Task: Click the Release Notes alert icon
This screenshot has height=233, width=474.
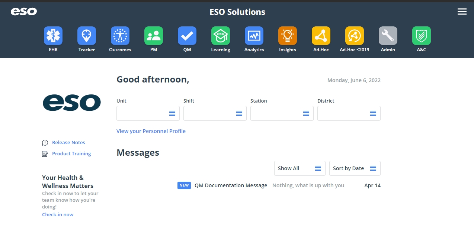Action: click(x=45, y=143)
